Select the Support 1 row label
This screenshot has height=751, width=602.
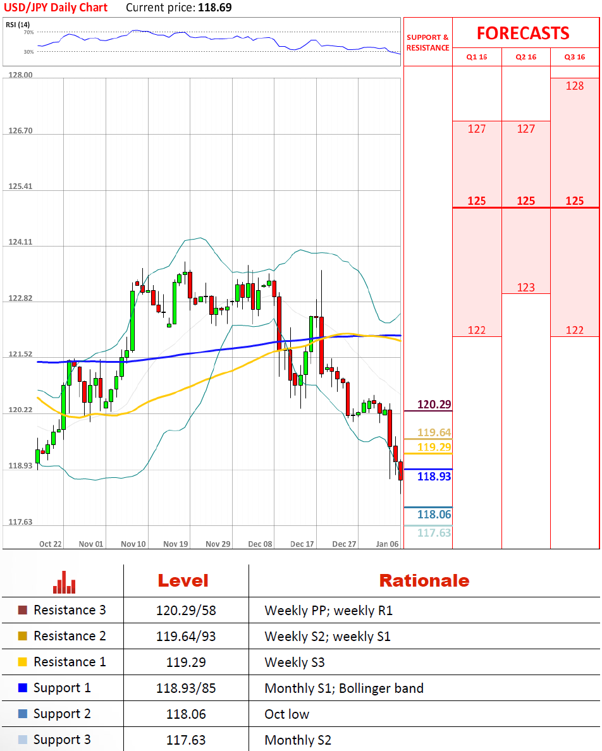pyautogui.click(x=62, y=688)
